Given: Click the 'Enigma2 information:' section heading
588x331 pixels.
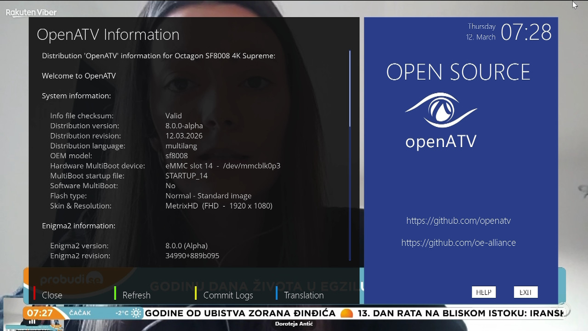Looking at the screenshot, I should click(x=79, y=226).
